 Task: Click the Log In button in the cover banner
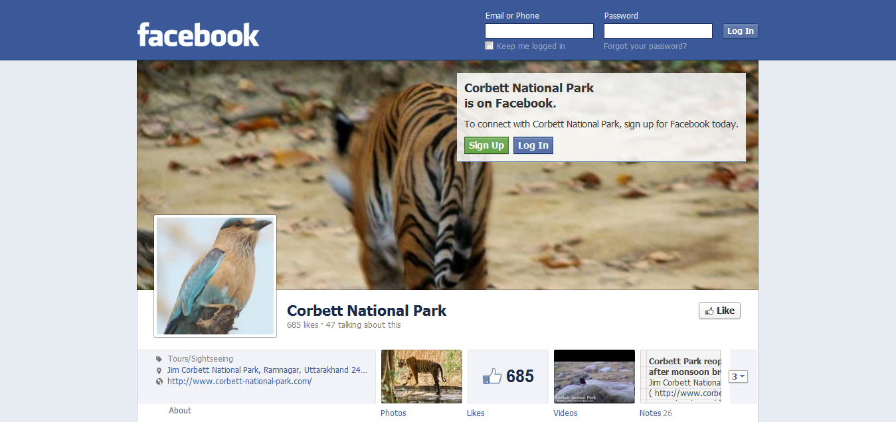[x=533, y=145]
